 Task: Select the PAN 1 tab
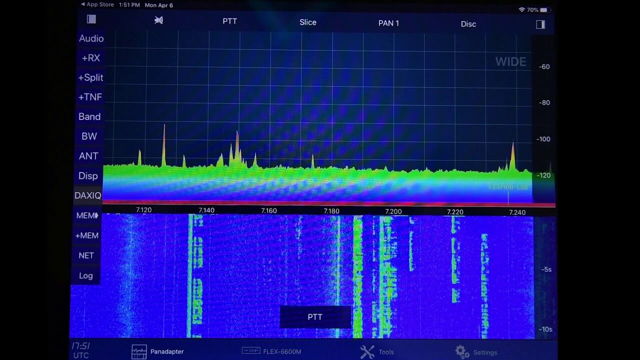coord(388,23)
